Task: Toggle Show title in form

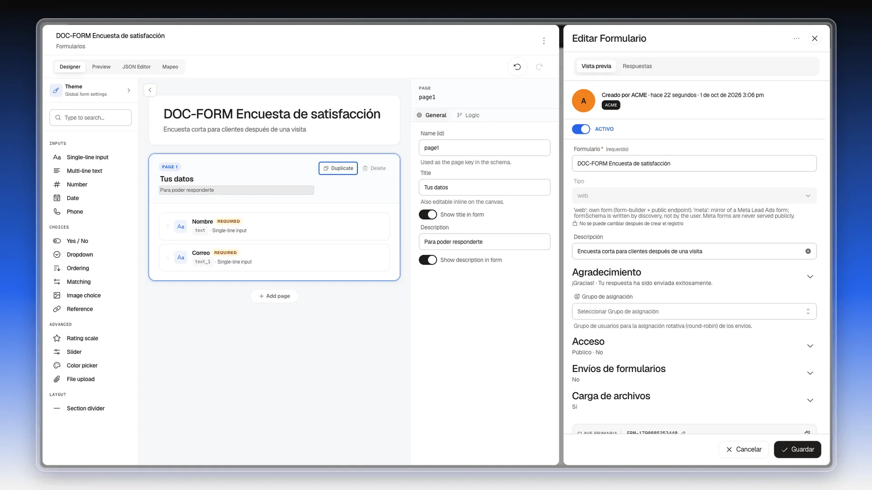Action: click(428, 215)
